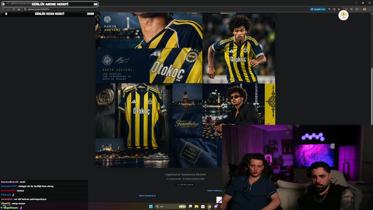373x210 pixels.
Task: Reload the page with the refresh icon
Action: (14, 9)
